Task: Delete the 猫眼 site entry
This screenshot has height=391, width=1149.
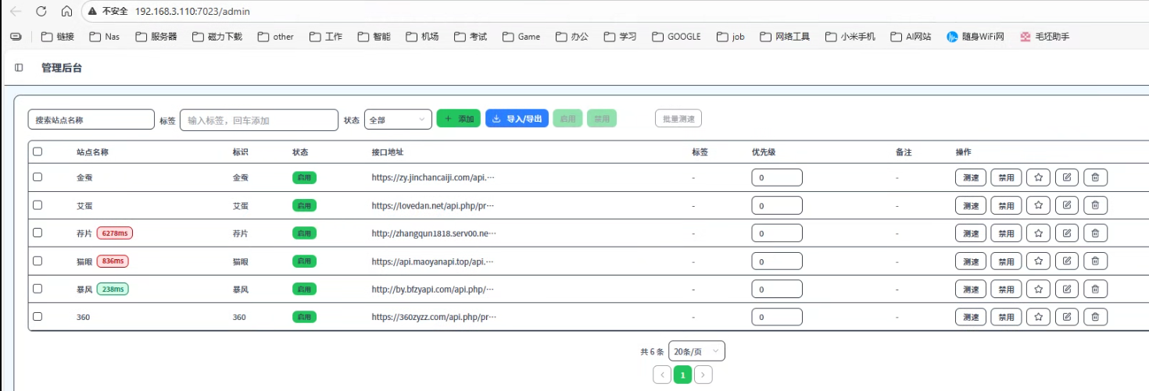Action: tap(1095, 261)
